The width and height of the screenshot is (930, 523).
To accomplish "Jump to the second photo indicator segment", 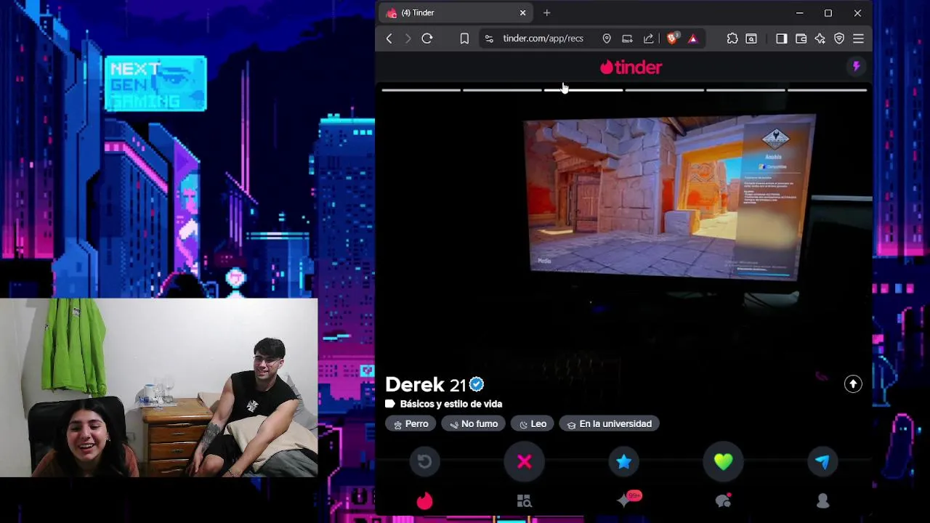I will click(x=502, y=90).
